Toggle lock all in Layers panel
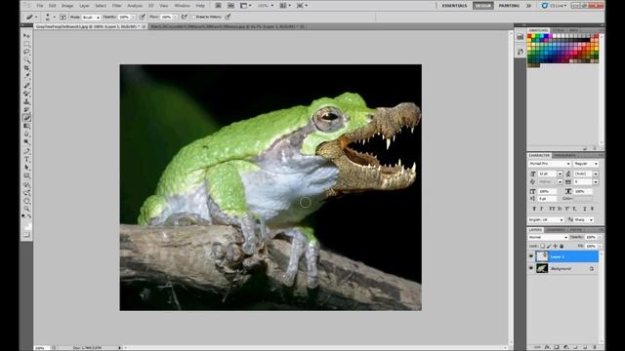The width and height of the screenshot is (625, 351). pyautogui.click(x=562, y=246)
